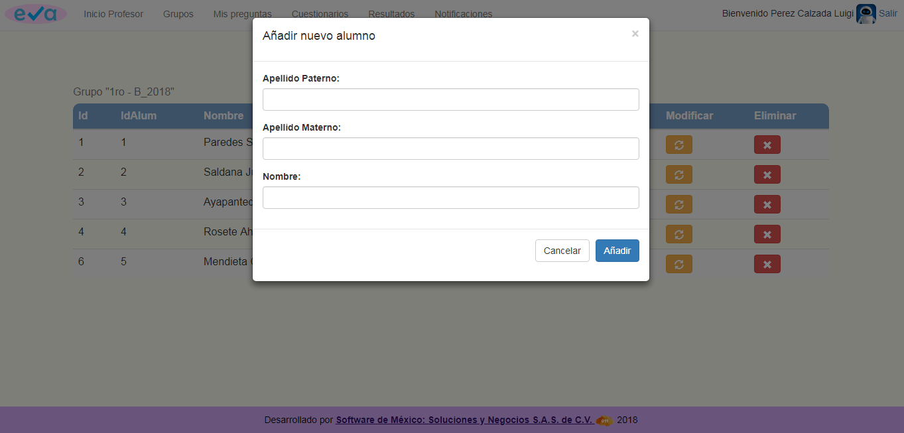Screen dimensions: 904x433
Task: Open the Cuestionarios menu item
Action: coord(320,13)
